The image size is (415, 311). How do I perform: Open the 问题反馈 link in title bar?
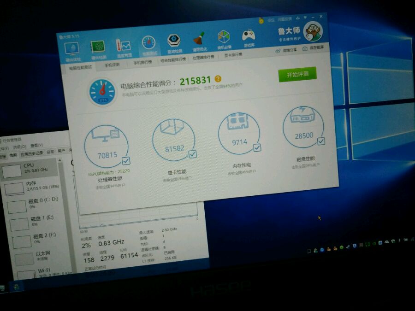point(285,19)
